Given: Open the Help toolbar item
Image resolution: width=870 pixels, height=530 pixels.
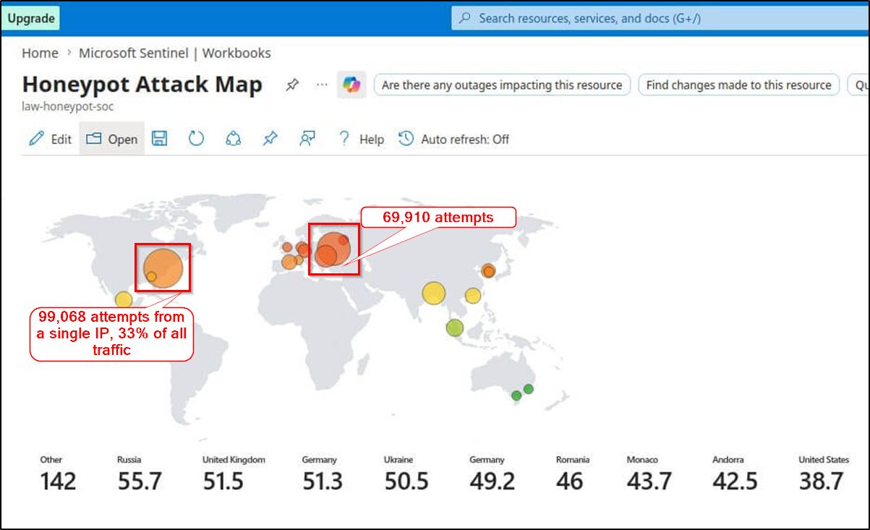Looking at the screenshot, I should coord(361,139).
